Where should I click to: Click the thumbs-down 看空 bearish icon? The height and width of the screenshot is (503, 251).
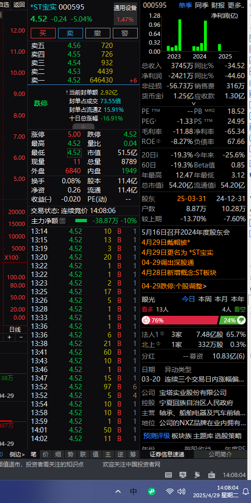coord(241,320)
